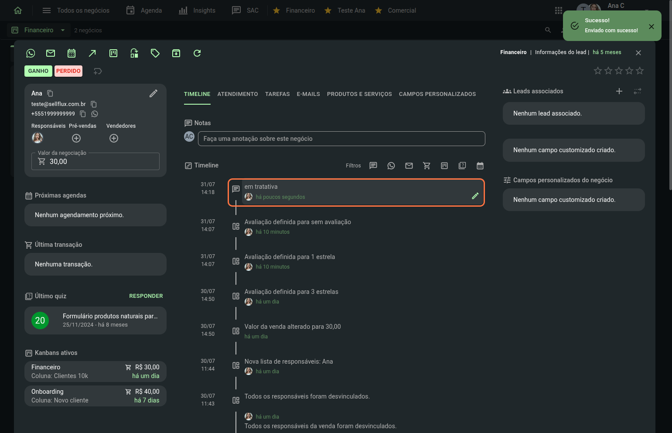This screenshot has width=672, height=433.
Task: Open the Formulário produtos naturais quiz card
Action: point(96,320)
